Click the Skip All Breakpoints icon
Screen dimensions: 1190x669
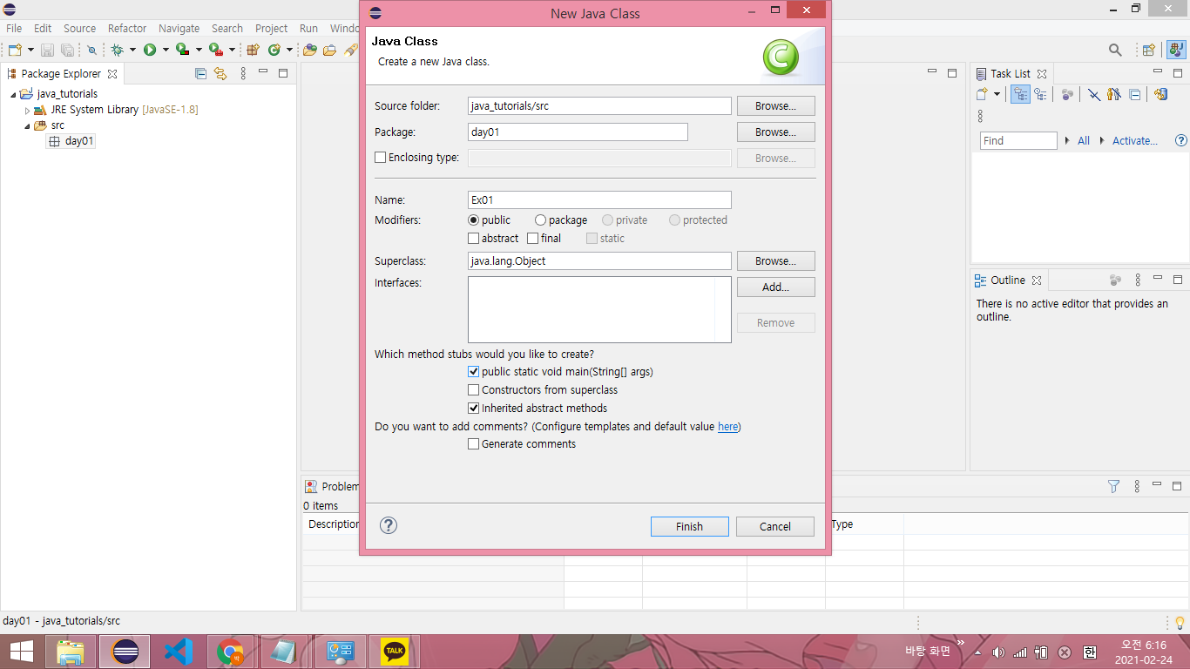91,50
